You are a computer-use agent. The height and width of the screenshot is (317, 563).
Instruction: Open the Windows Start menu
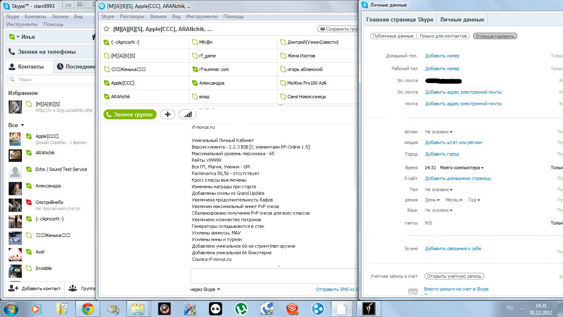(x=11, y=308)
